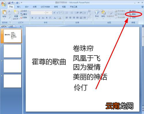Increase the list indent level

pyautogui.click(x=81, y=13)
